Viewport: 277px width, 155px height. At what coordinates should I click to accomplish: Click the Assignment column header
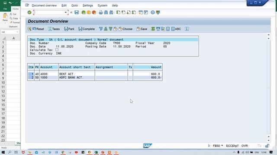(111, 67)
